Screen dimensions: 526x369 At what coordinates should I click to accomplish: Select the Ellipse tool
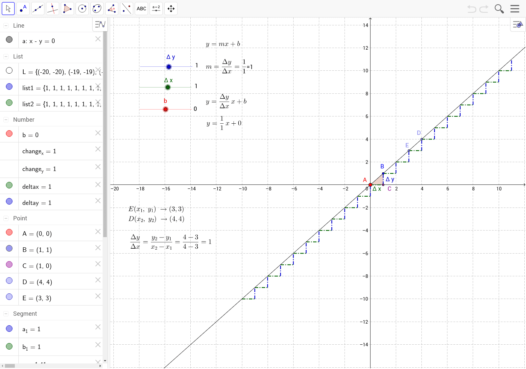tap(97, 9)
